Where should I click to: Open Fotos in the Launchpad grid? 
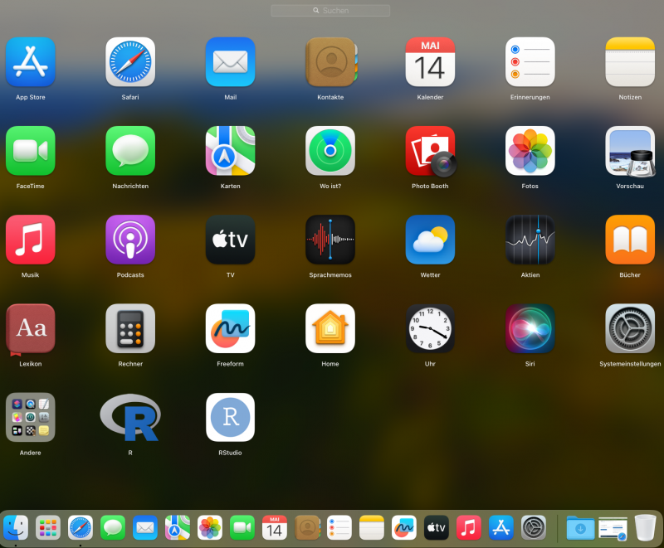530,151
